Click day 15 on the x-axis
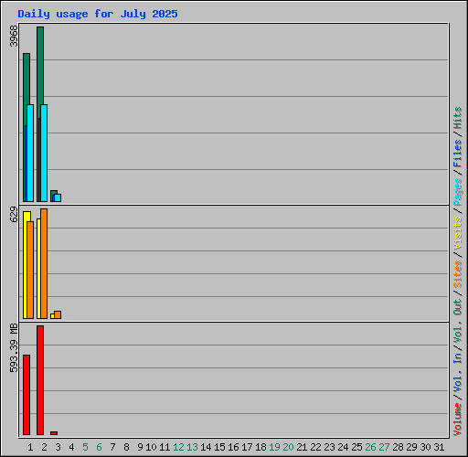468x457 pixels. [x=219, y=447]
